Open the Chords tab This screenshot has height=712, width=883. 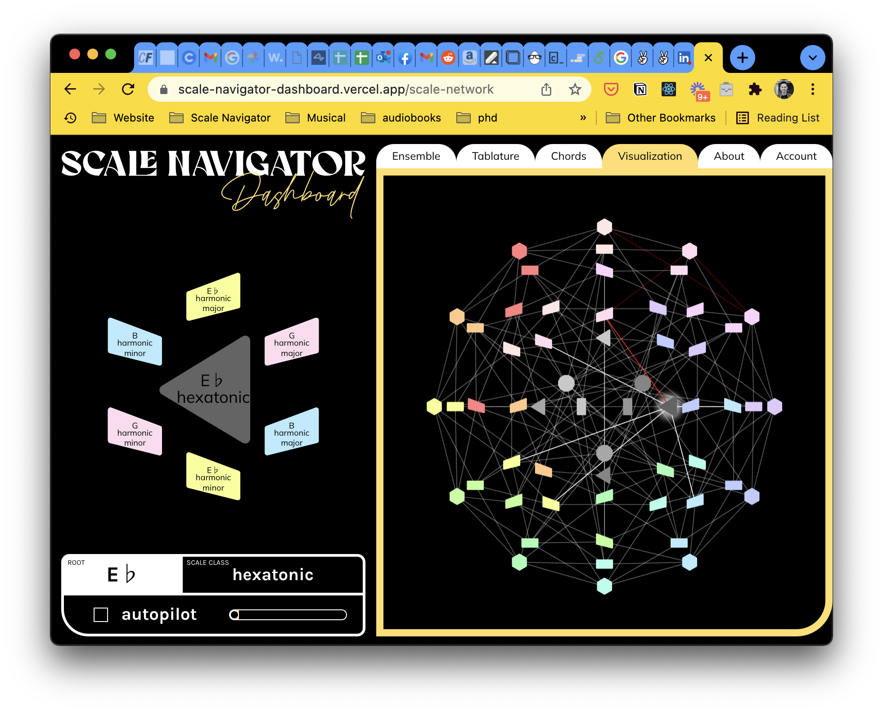(568, 156)
